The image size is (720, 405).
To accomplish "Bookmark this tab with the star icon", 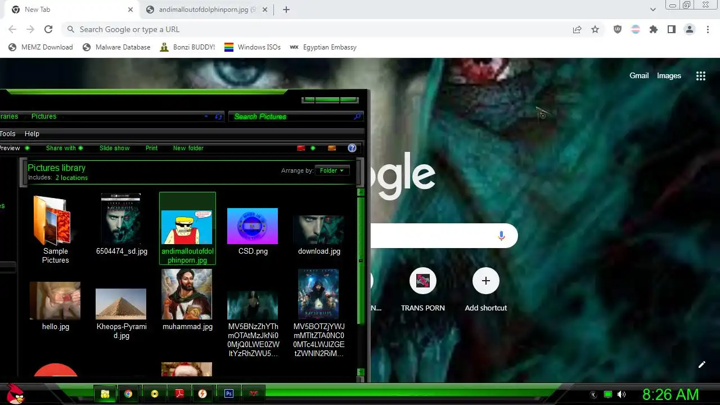I will [595, 29].
